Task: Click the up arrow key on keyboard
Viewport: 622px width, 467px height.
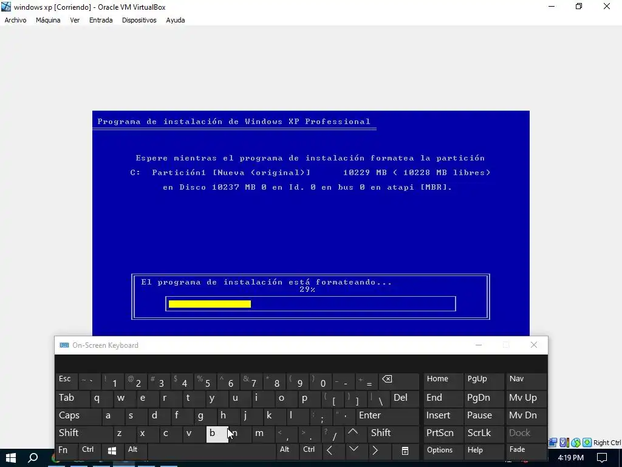Action: (x=353, y=433)
